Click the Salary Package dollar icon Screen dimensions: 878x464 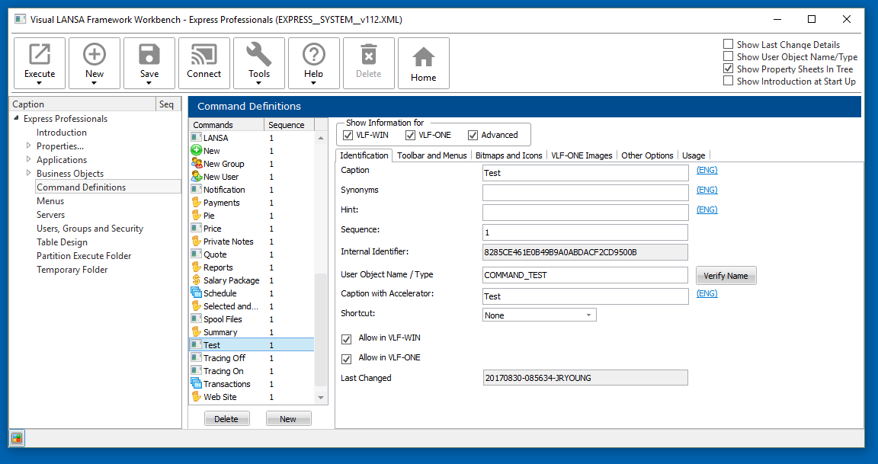[x=196, y=280]
